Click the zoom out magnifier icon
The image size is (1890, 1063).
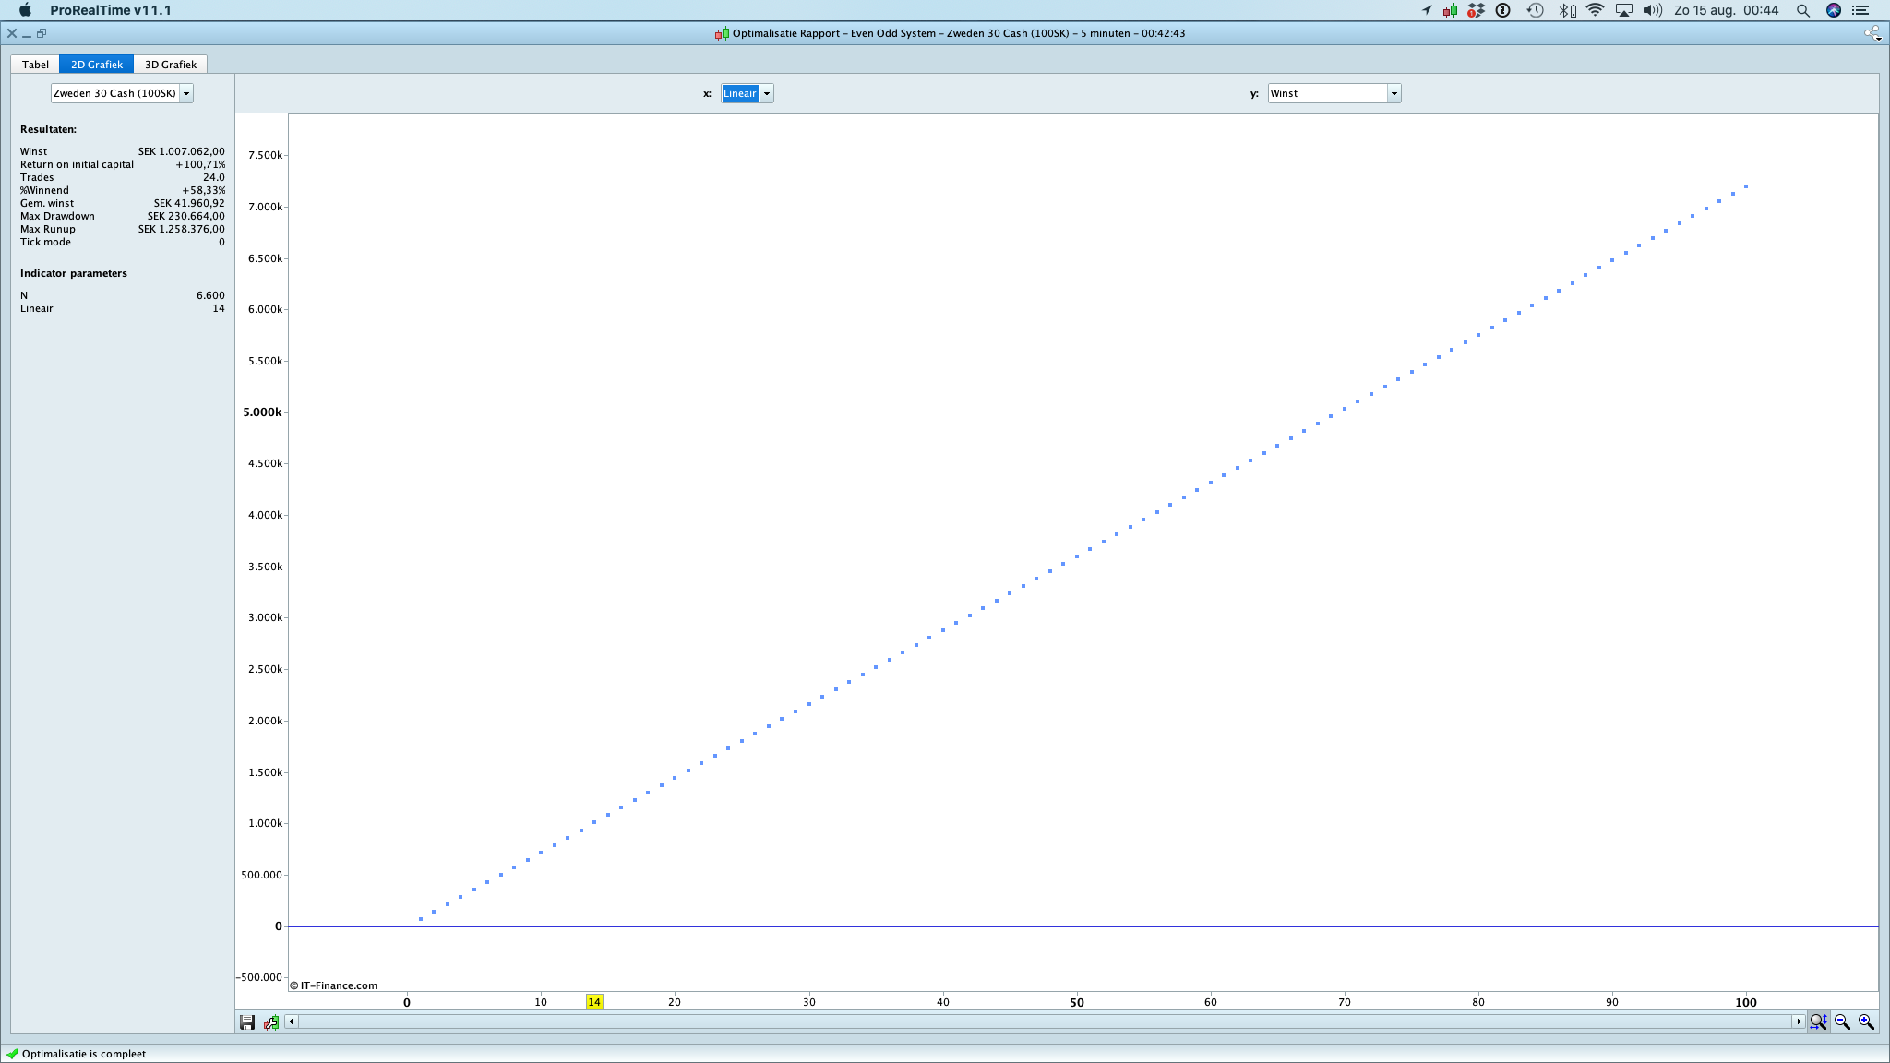[1842, 1021]
